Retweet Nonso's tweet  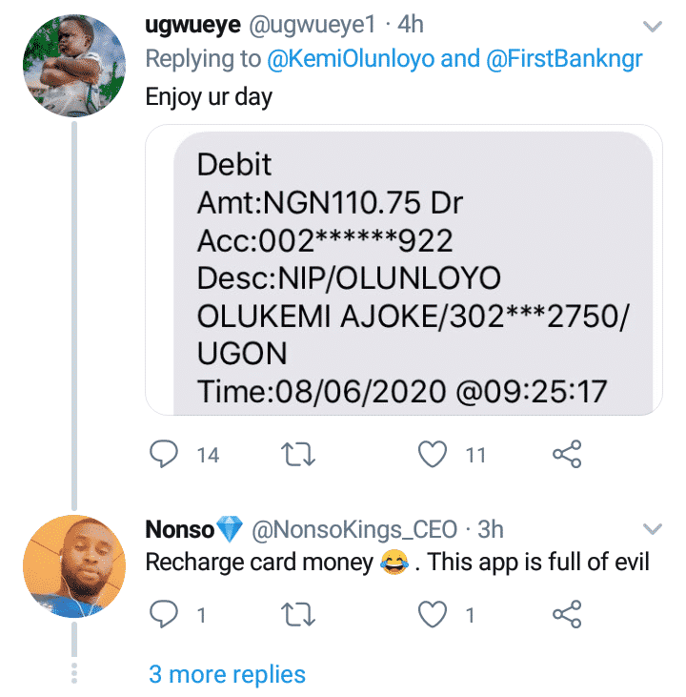300,616
